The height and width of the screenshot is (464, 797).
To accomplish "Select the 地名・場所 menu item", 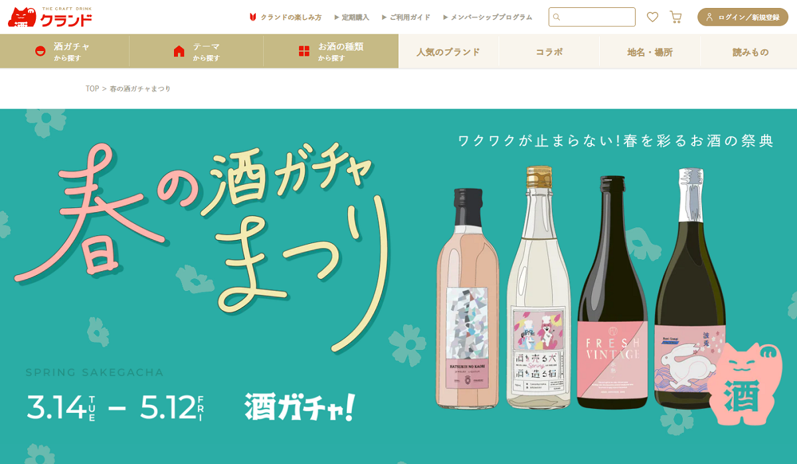I will point(650,52).
